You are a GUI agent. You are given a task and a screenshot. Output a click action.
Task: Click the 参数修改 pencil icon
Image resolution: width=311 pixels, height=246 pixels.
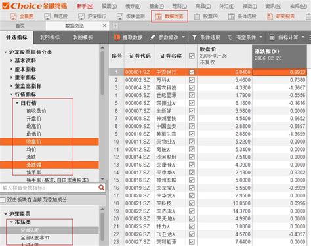tap(152, 37)
